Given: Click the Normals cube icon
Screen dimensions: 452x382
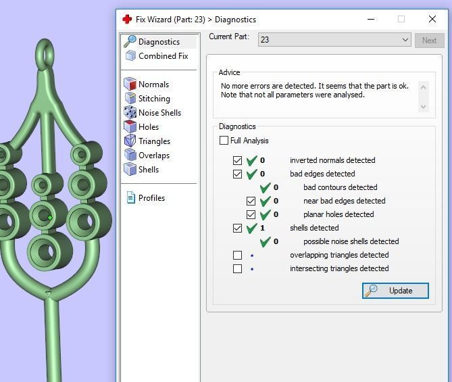Looking at the screenshot, I should pos(130,84).
